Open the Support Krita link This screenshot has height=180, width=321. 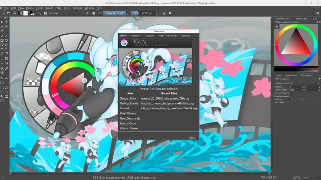[x=128, y=98]
